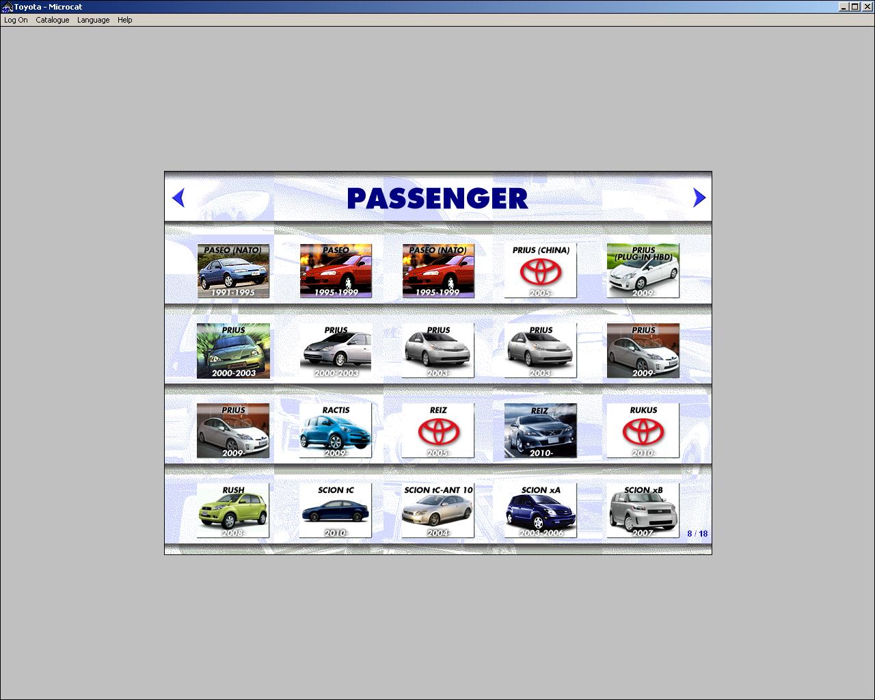Go to next page with right arrow
875x700 pixels.
[699, 198]
